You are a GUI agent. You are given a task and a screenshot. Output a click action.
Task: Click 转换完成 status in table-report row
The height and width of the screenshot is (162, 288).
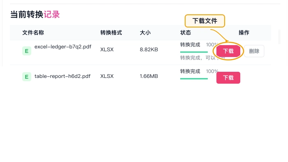[x=190, y=71]
